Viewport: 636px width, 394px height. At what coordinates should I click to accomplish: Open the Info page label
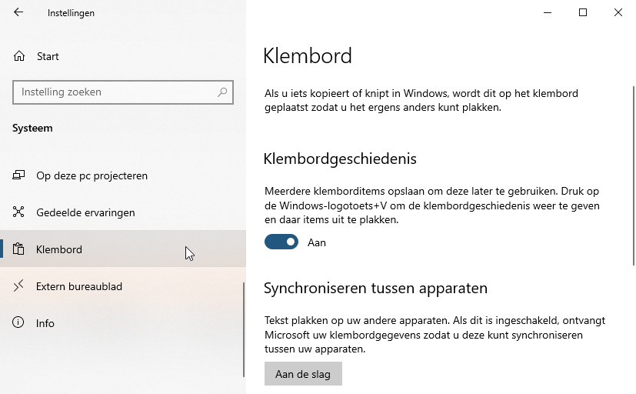tap(45, 323)
